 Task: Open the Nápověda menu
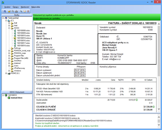pos(36,7)
